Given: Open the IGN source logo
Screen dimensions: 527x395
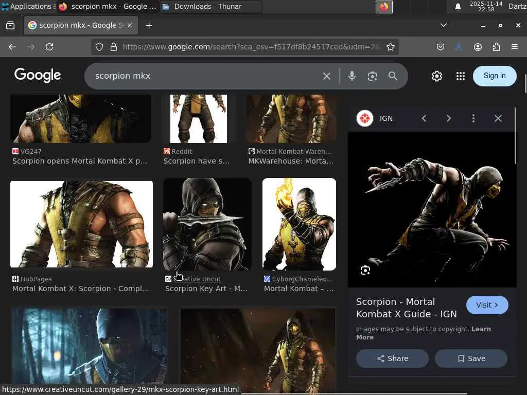Looking at the screenshot, I should 365,118.
